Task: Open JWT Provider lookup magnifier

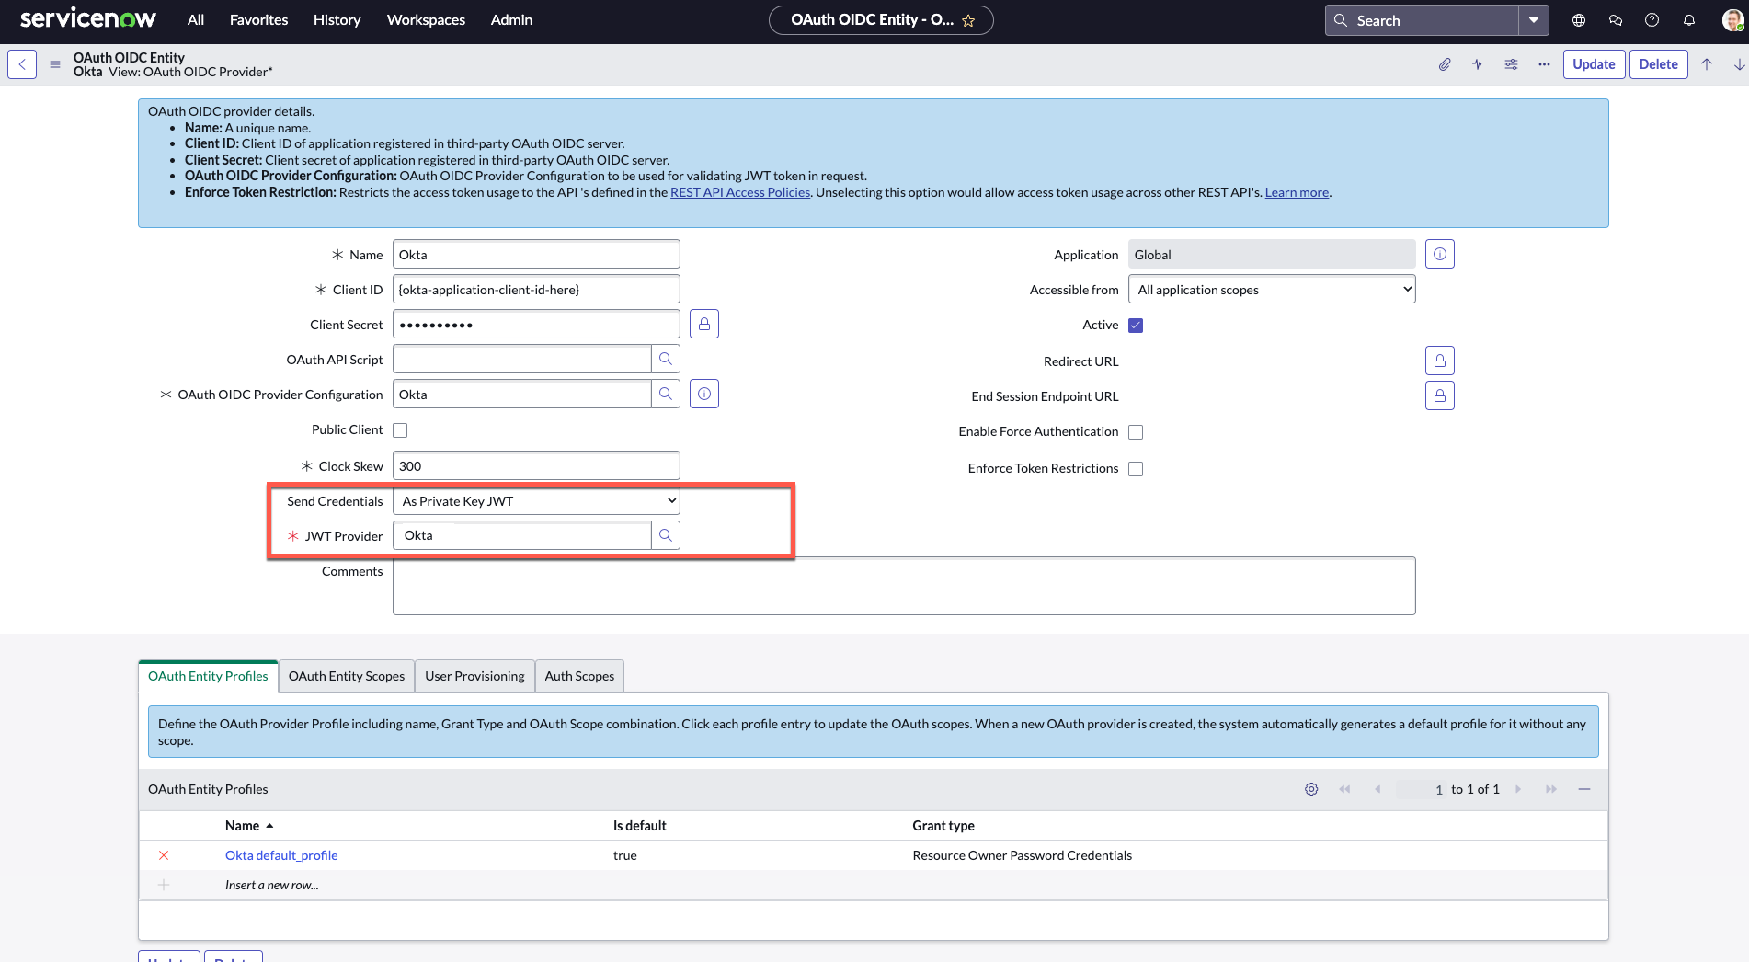Action: pyautogui.click(x=666, y=535)
